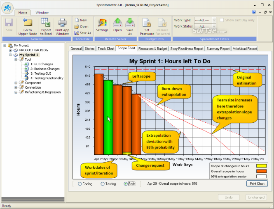Print App Window printer icon

62,23
